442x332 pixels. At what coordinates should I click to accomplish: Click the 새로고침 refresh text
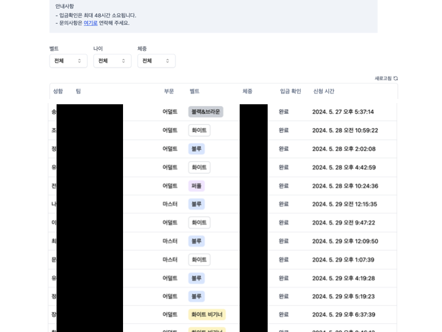point(383,78)
